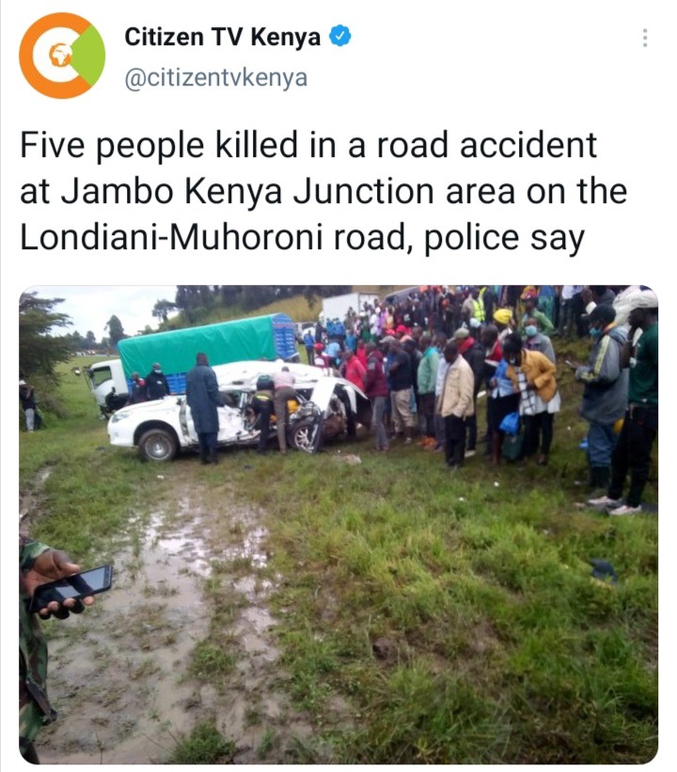Open the accident photo attached to tweet

(338, 525)
